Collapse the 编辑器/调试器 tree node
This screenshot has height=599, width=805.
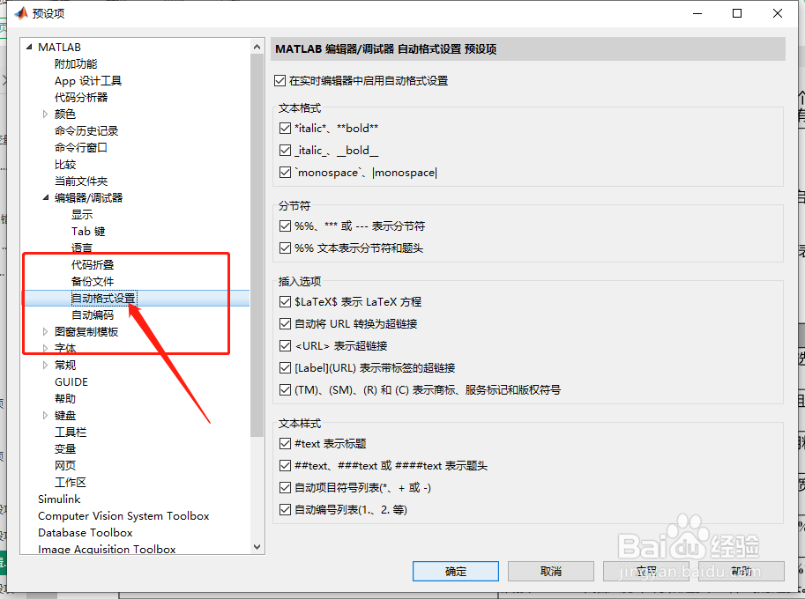click(x=46, y=197)
